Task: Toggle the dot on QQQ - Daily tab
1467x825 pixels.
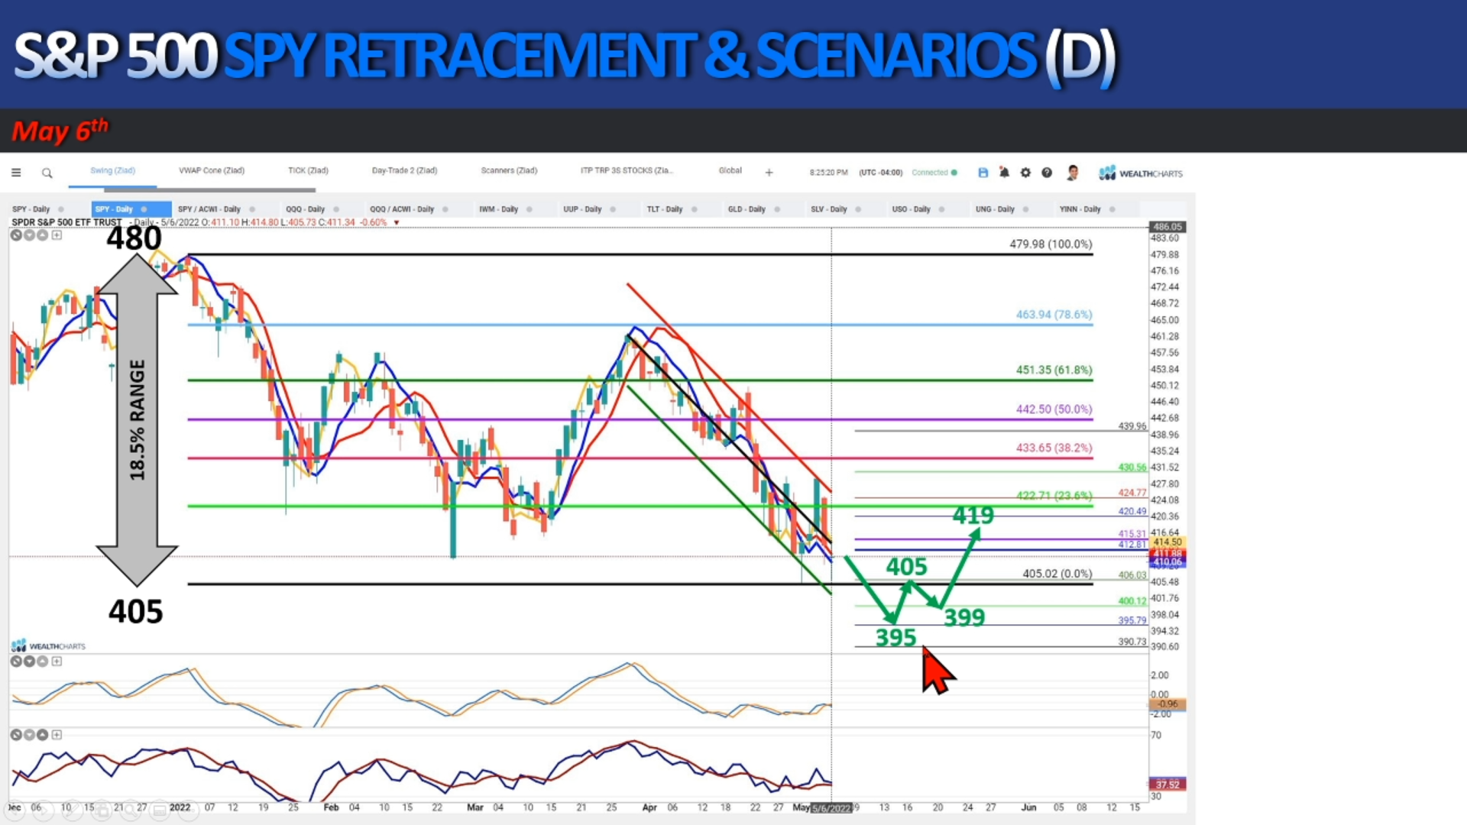Action: pos(336,209)
